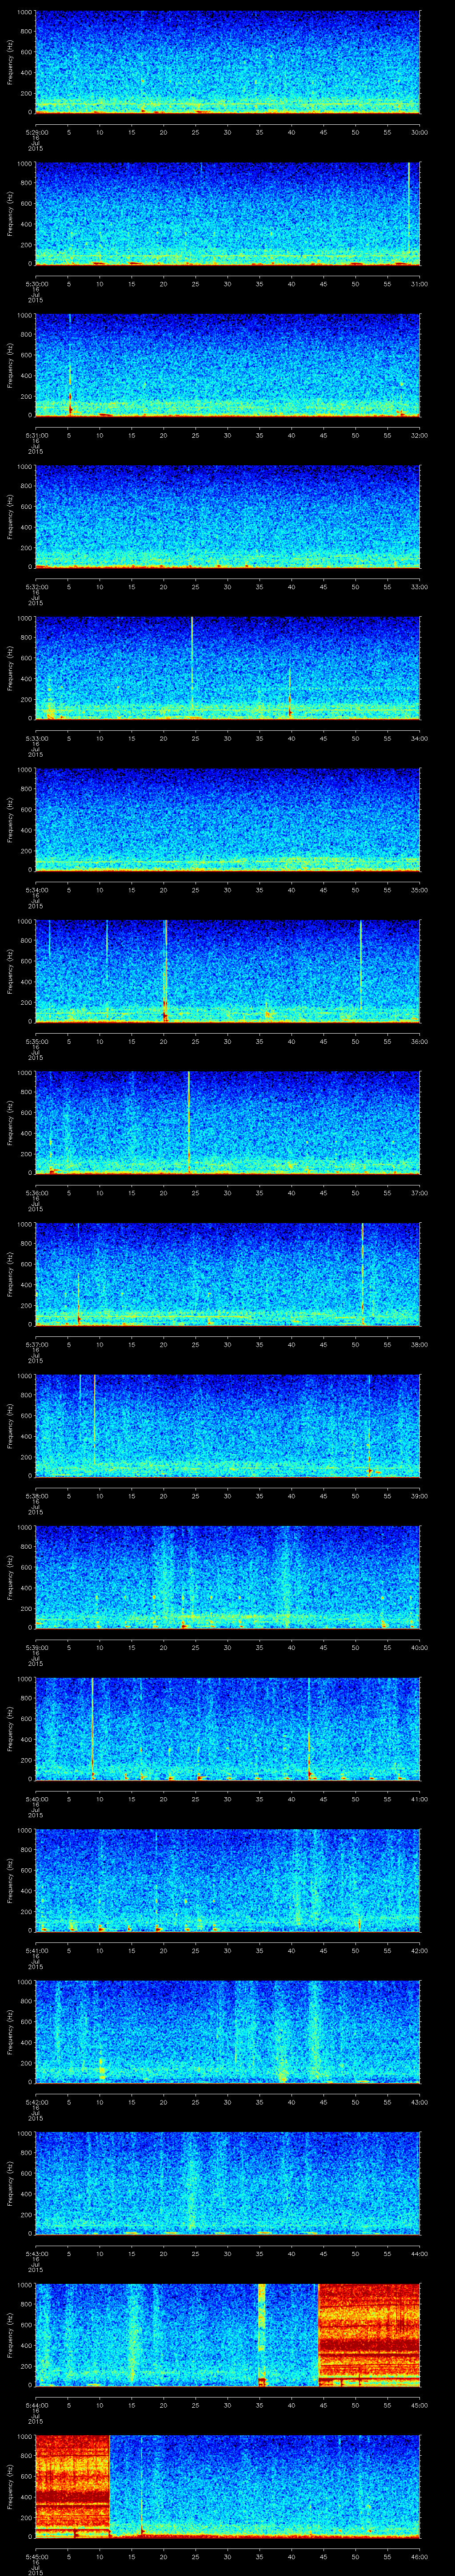Click the 5:36:00 start time label

coord(36,1193)
